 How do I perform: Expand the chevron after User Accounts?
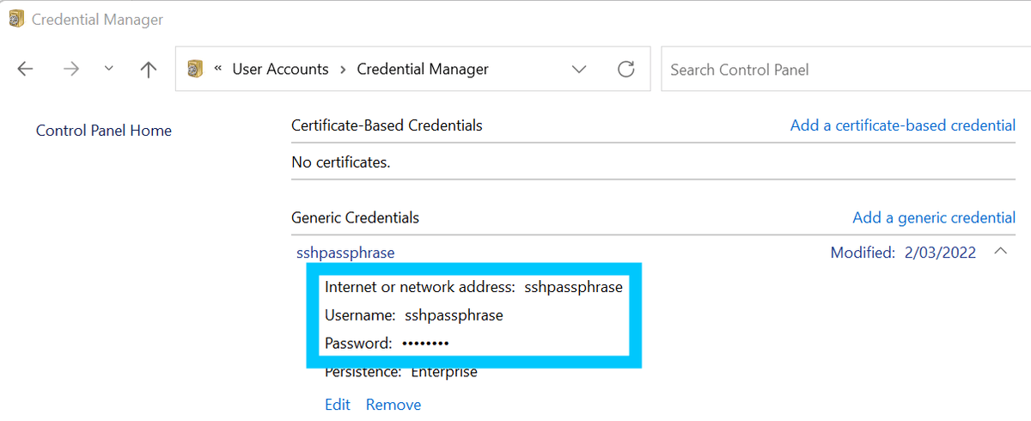pyautogui.click(x=343, y=70)
